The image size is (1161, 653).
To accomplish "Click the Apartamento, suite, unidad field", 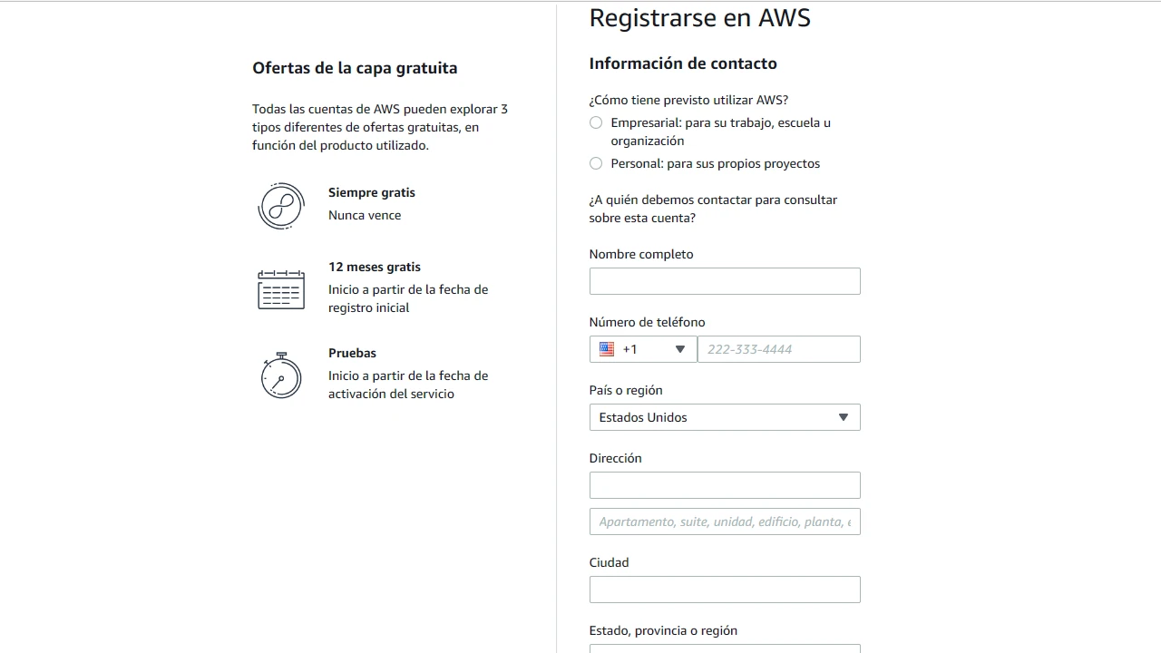I will point(725,521).
